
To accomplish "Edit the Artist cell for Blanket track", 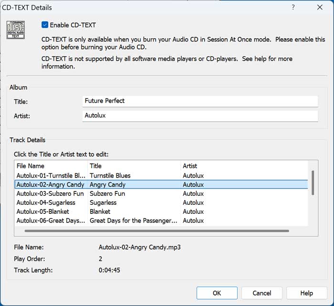I will (193, 211).
